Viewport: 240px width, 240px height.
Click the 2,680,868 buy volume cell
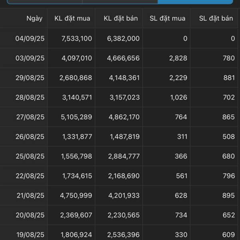76,78
